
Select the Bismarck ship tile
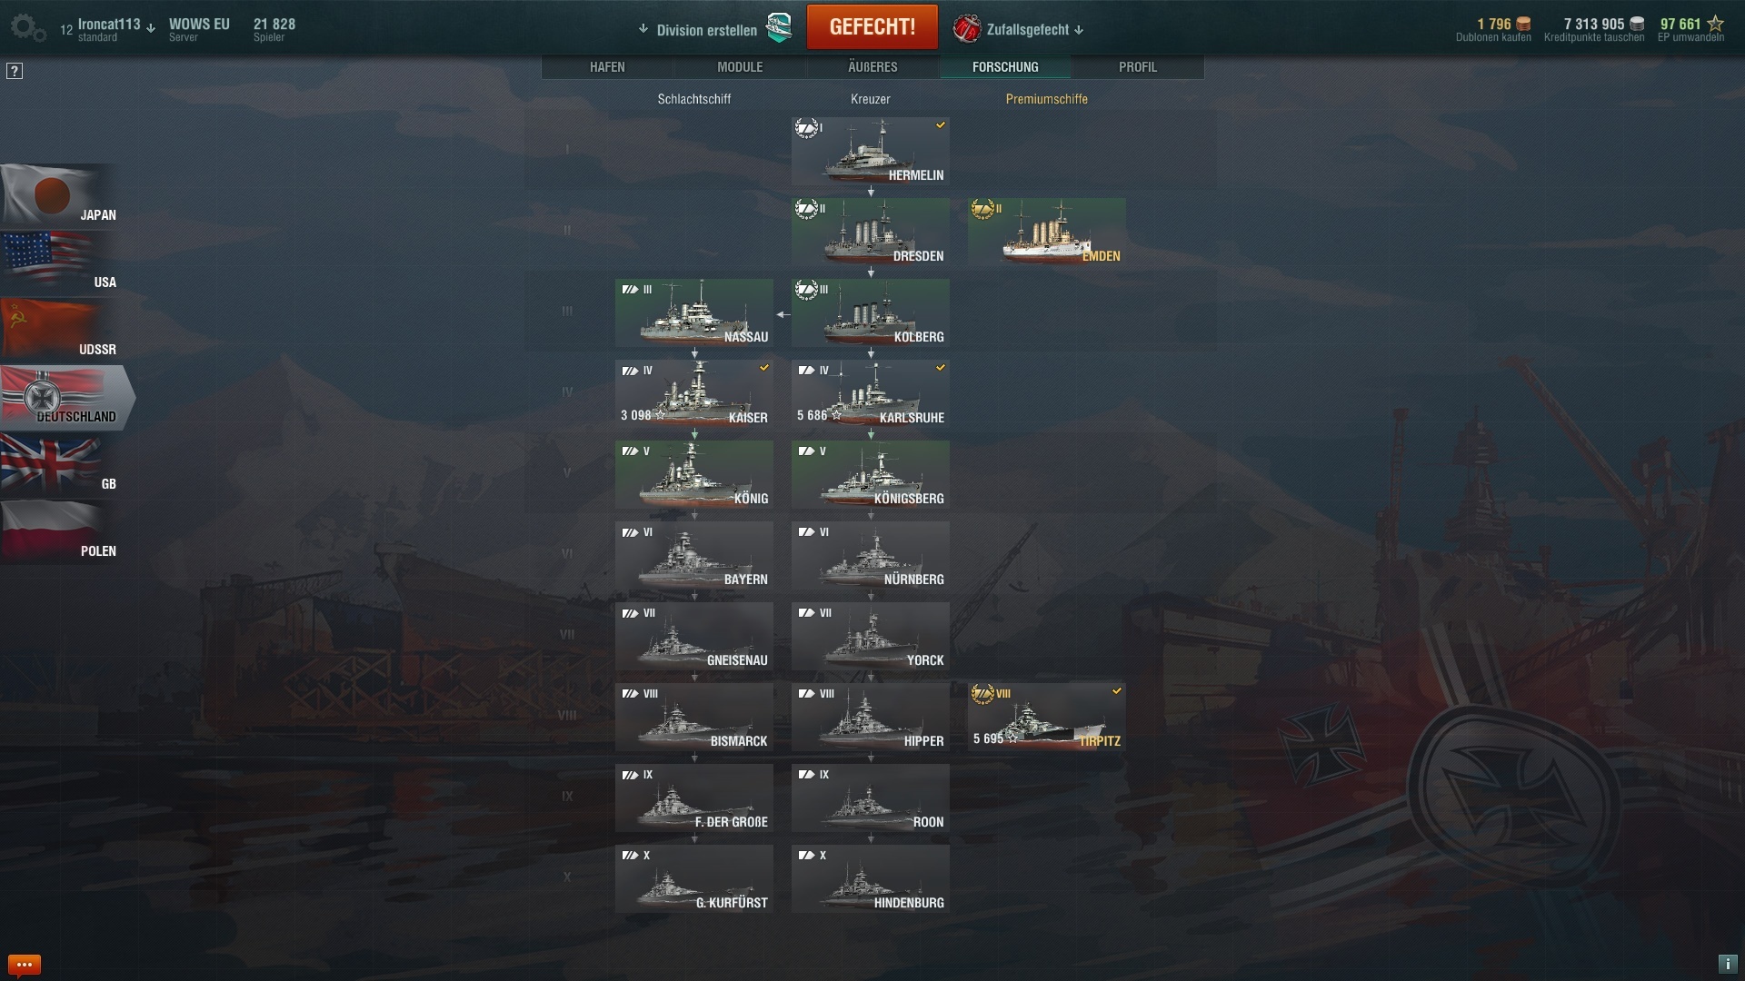coord(694,718)
